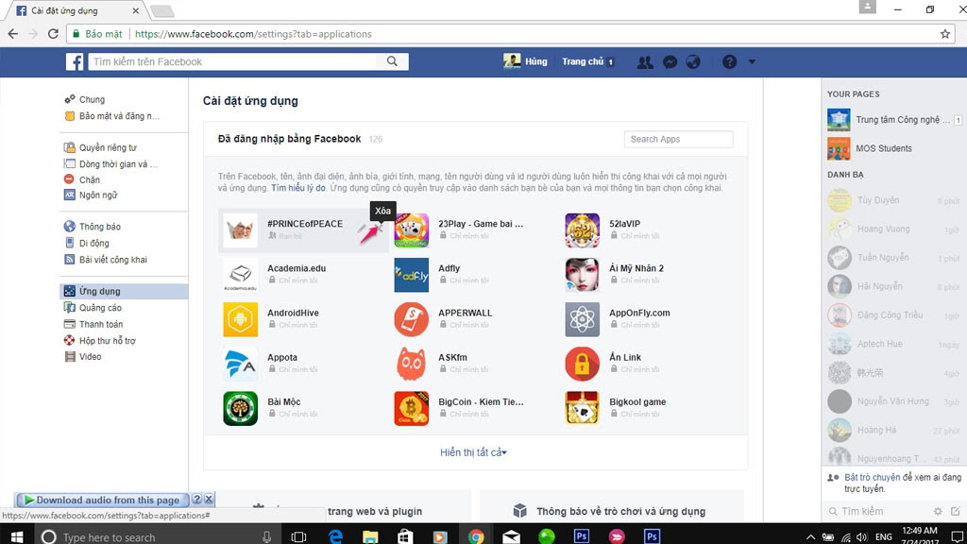Open friend requests icon
Screen dimensions: 967x544
point(645,61)
